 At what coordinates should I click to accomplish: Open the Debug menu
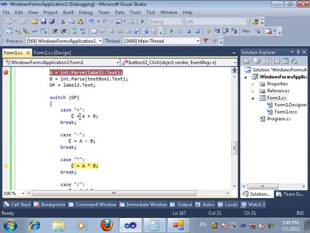pyautogui.click(x=86, y=12)
